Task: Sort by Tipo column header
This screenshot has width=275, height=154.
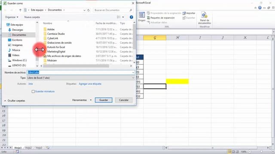Action: pos(122,23)
